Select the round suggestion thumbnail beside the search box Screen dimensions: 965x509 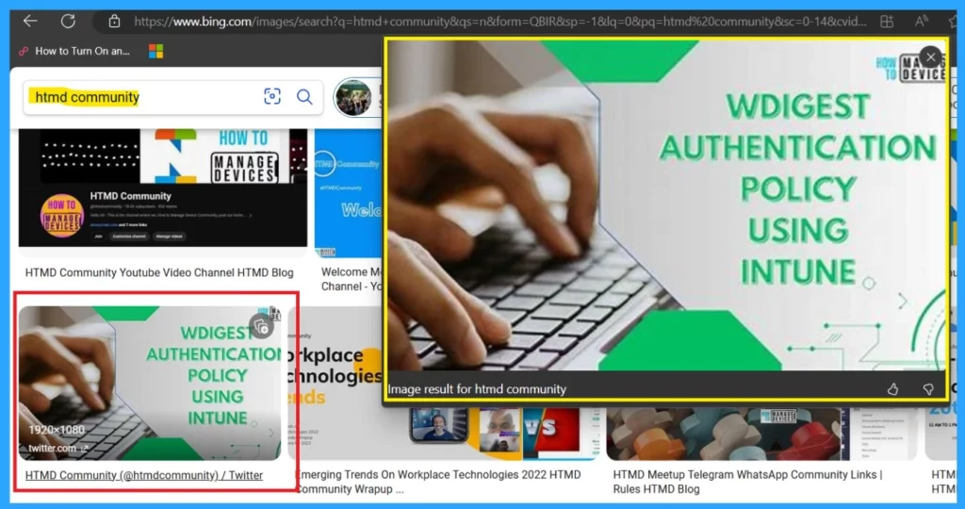point(353,97)
